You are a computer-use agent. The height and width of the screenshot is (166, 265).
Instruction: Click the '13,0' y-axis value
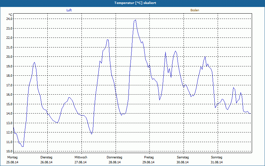9,123
